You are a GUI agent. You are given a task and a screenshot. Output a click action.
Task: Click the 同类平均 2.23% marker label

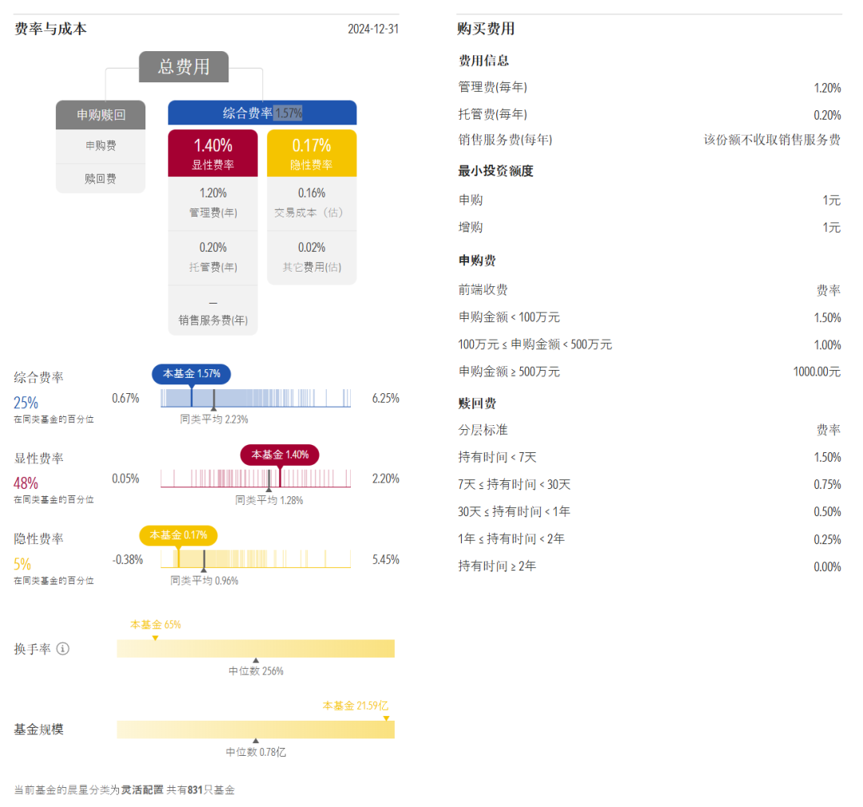[x=214, y=419]
